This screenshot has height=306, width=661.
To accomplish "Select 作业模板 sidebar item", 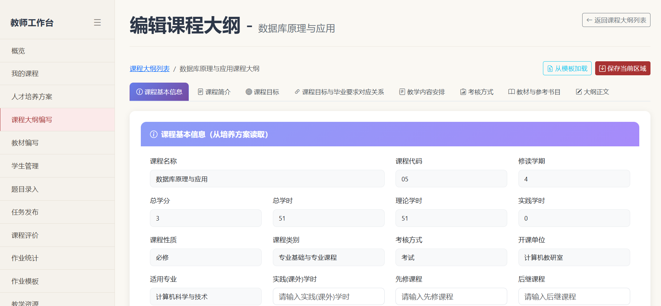I will click(x=57, y=281).
